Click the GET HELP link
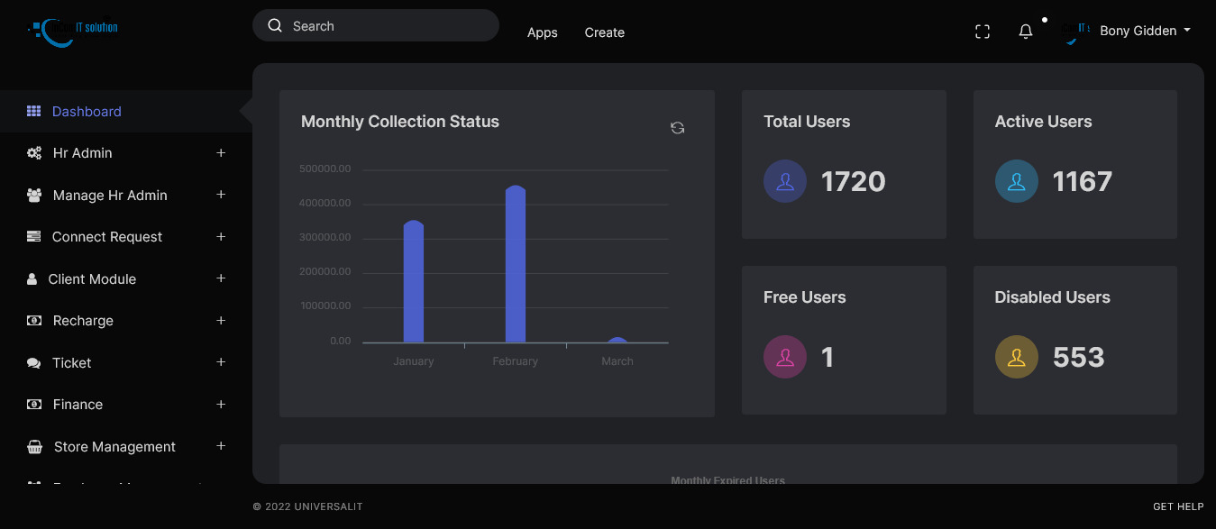Image resolution: width=1216 pixels, height=529 pixels. [x=1178, y=506]
